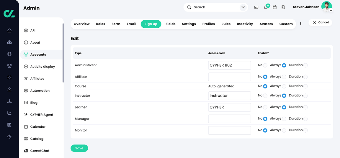Screen dimensions: 340x158
Task: Set Monitor enable to Duration
Action: tap(305, 130)
